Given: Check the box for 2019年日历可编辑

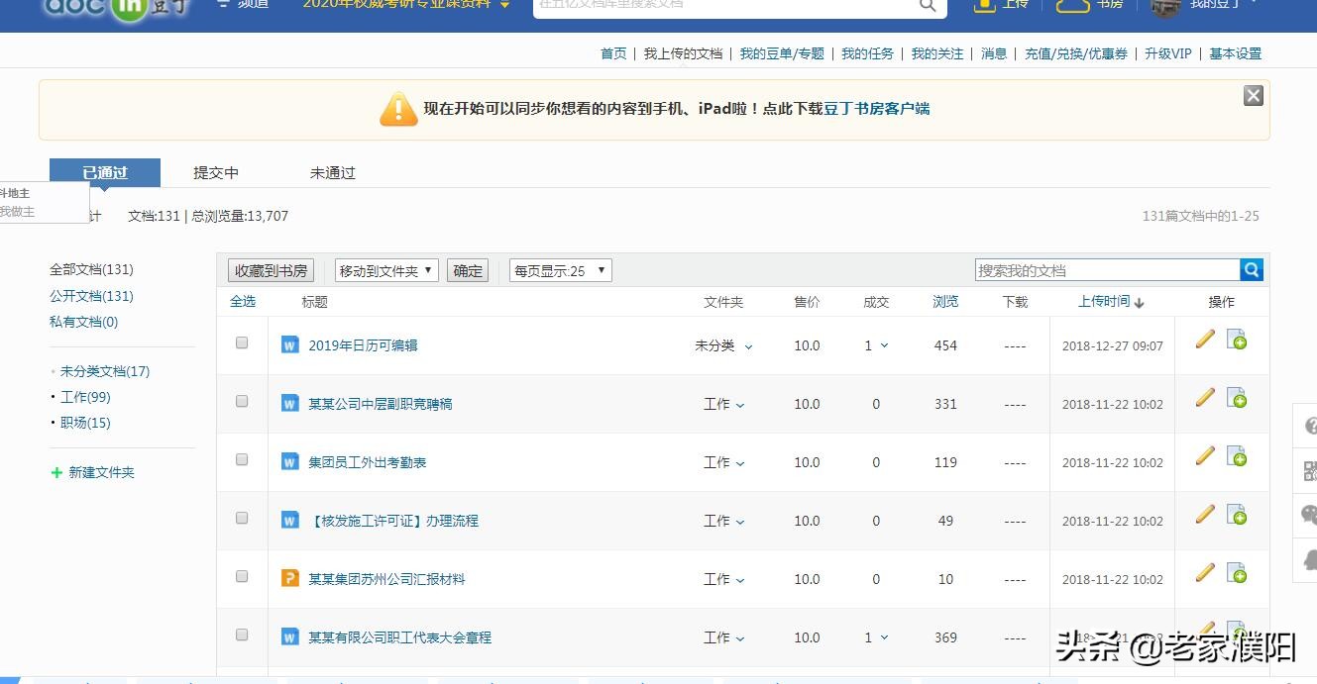Looking at the screenshot, I should [x=240, y=341].
